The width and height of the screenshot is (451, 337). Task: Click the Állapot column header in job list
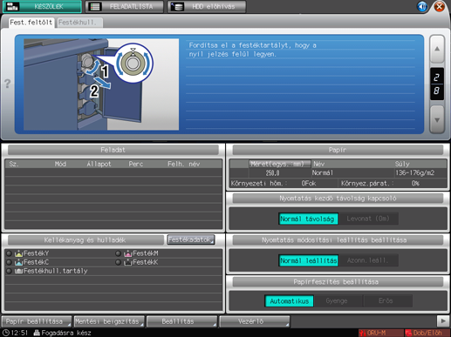tap(99, 164)
